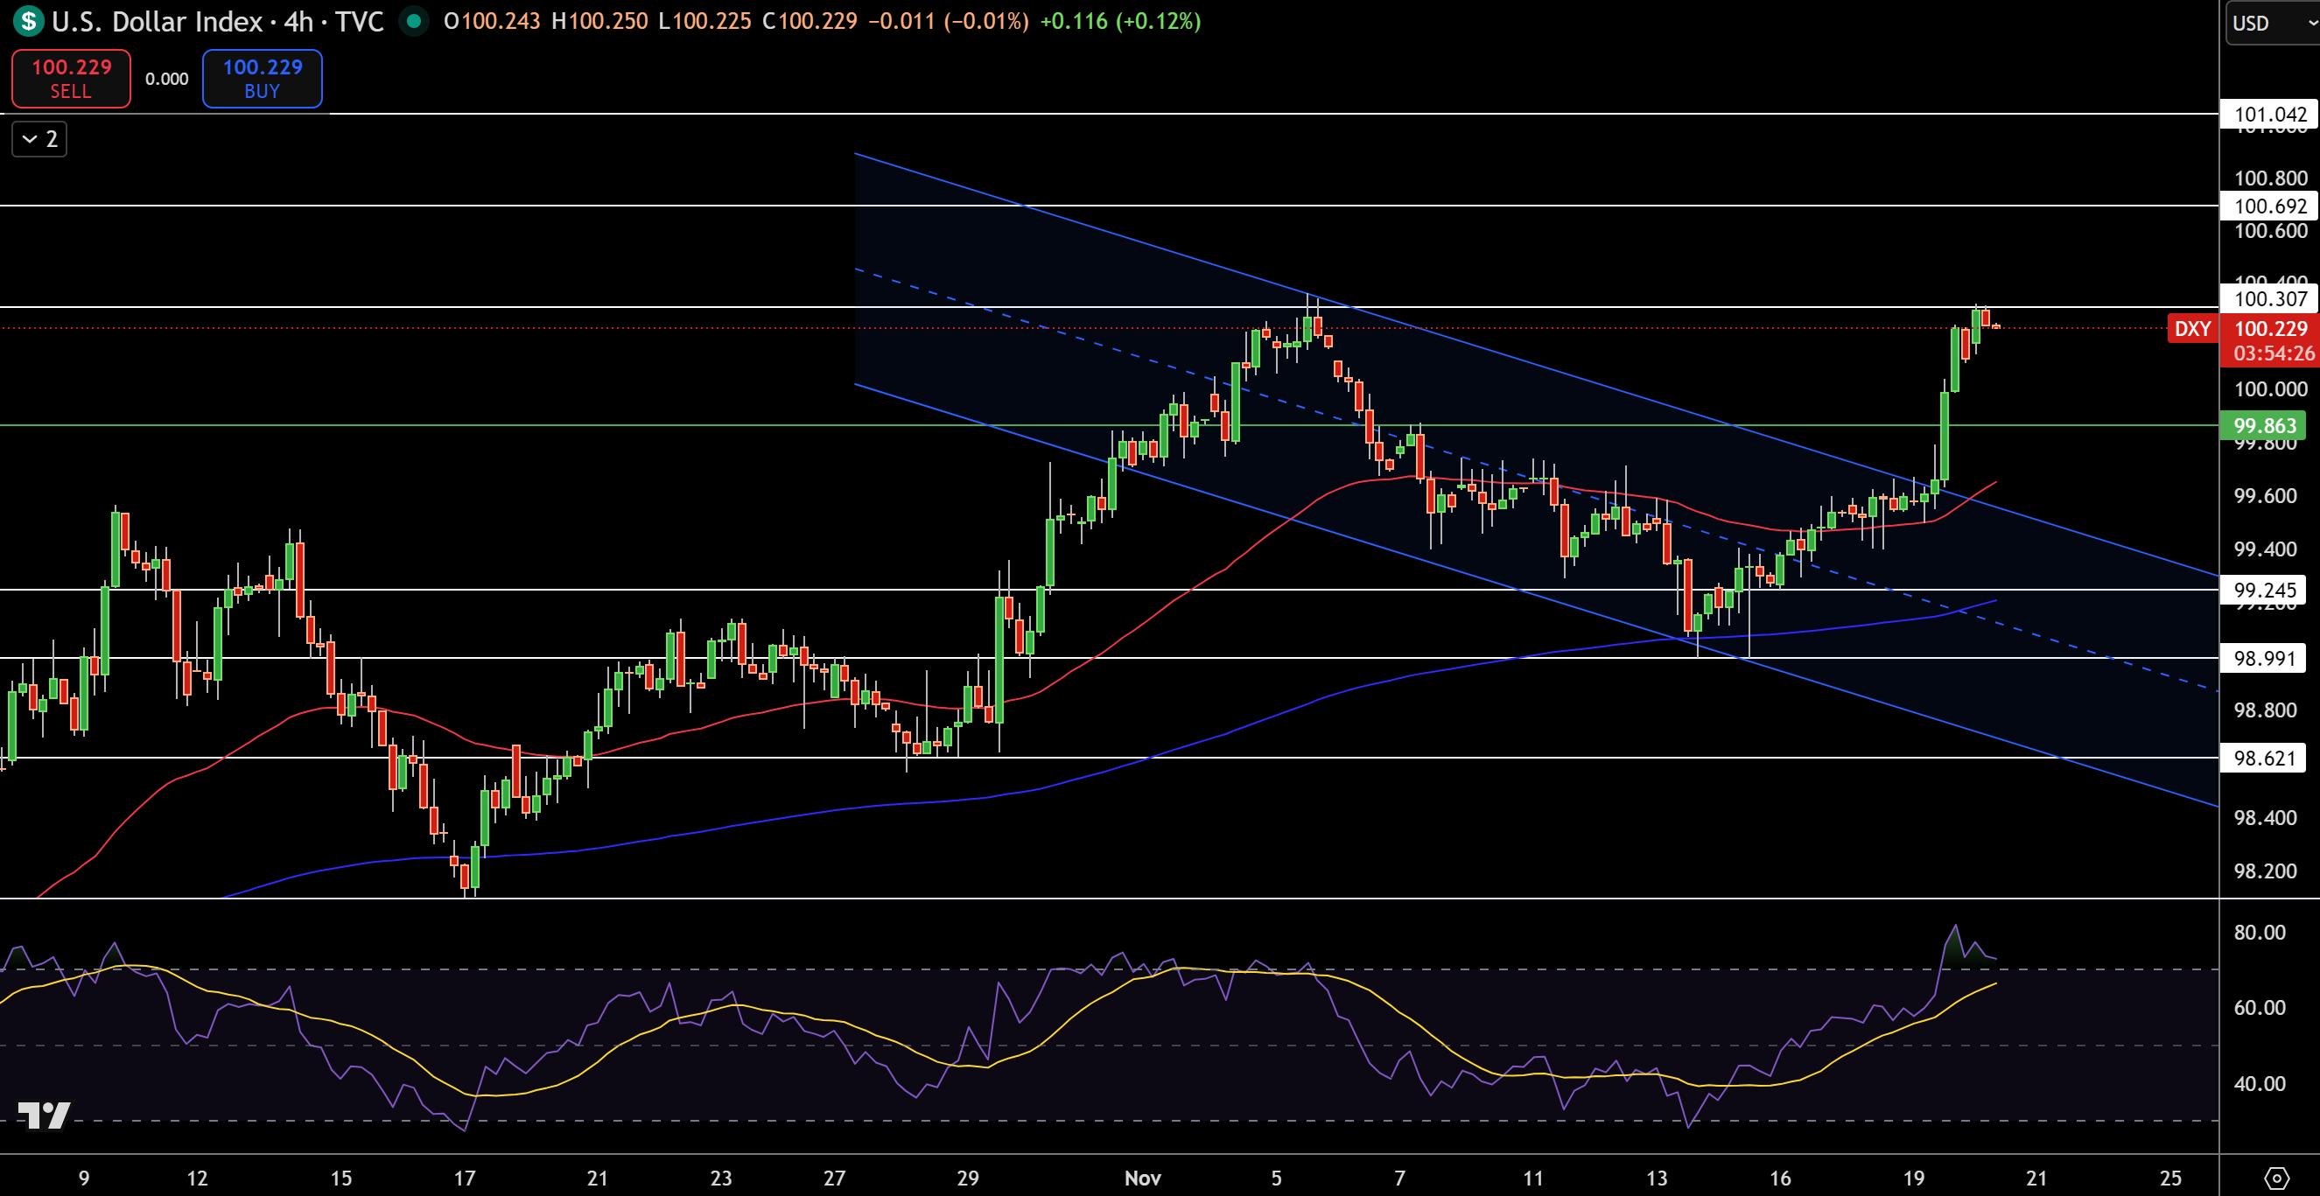The image size is (2320, 1196).
Task: Click the red DXY label on the price scale
Action: [2192, 329]
